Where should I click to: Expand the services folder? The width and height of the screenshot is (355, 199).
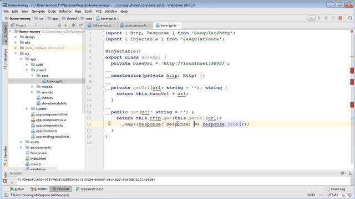coord(32,92)
